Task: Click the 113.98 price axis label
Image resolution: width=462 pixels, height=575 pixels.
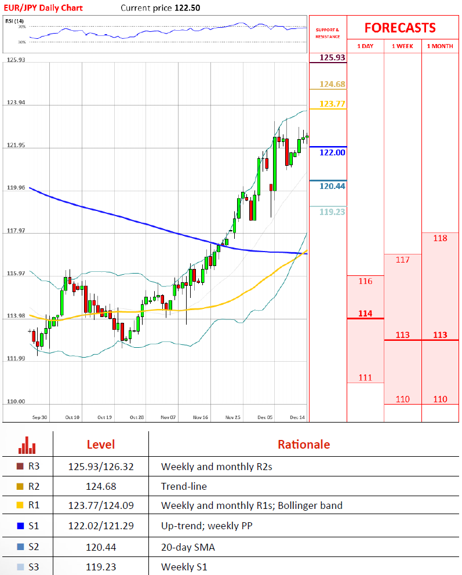Action: coord(16,316)
